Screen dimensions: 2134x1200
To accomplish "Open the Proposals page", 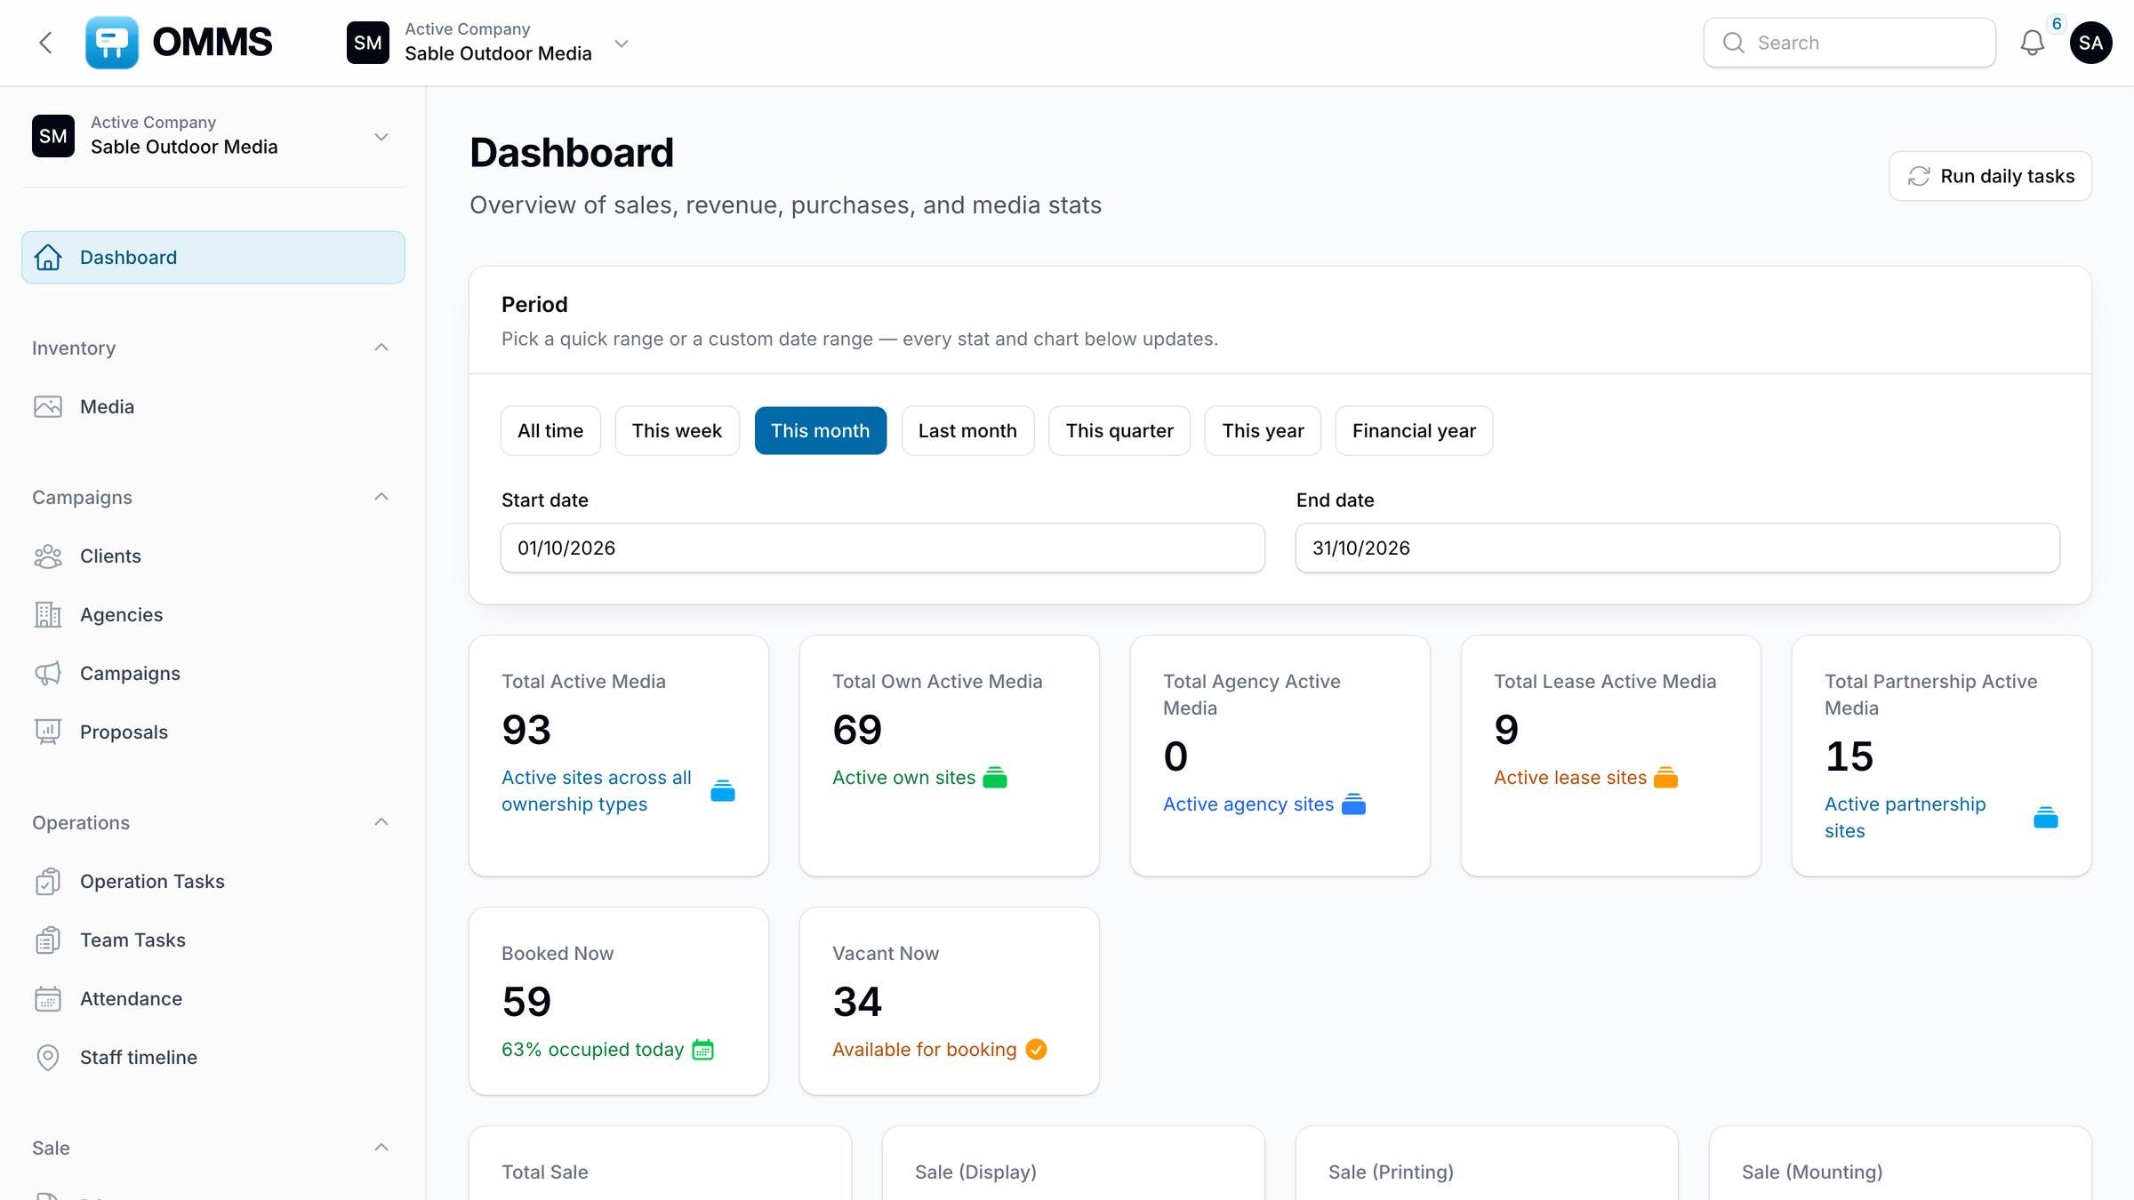I will [213, 732].
